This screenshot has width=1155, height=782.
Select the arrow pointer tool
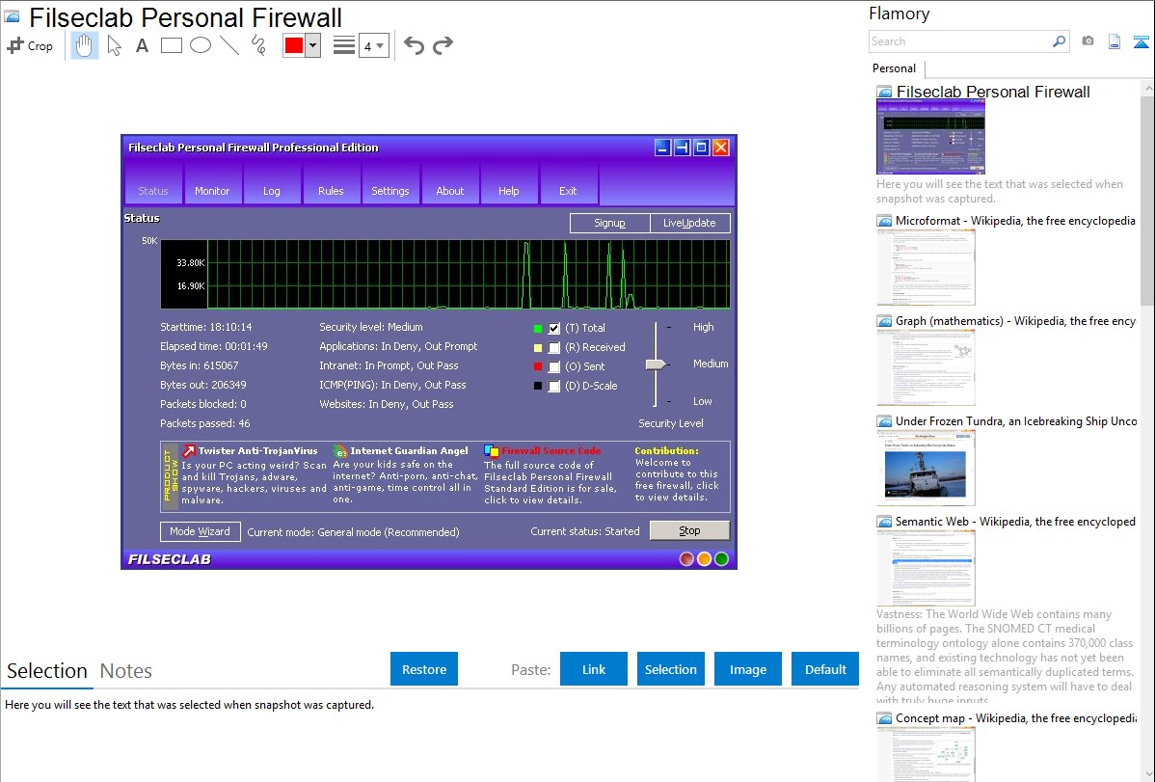[114, 45]
